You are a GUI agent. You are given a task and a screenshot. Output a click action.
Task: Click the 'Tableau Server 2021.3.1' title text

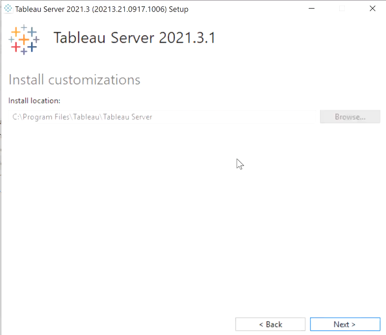pyautogui.click(x=134, y=38)
